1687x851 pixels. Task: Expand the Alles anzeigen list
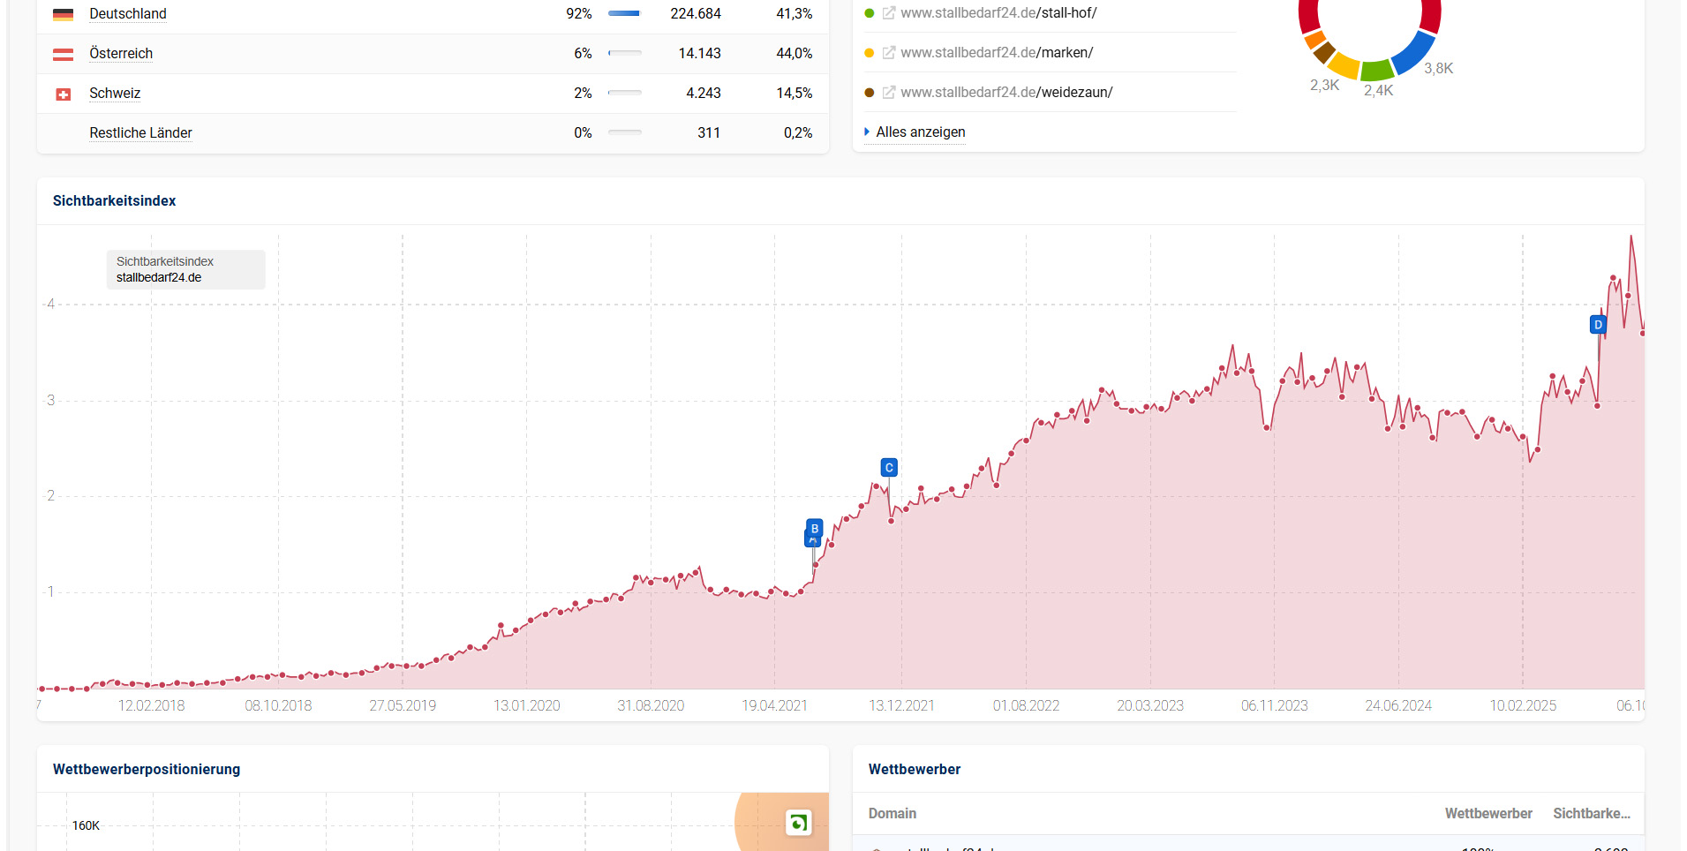click(x=920, y=132)
